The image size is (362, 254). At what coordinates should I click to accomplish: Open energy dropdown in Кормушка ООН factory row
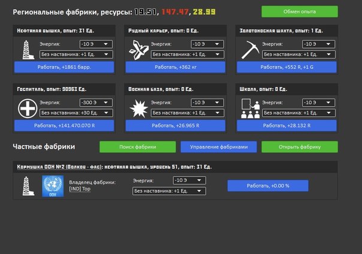pyautogui.click(x=189, y=180)
